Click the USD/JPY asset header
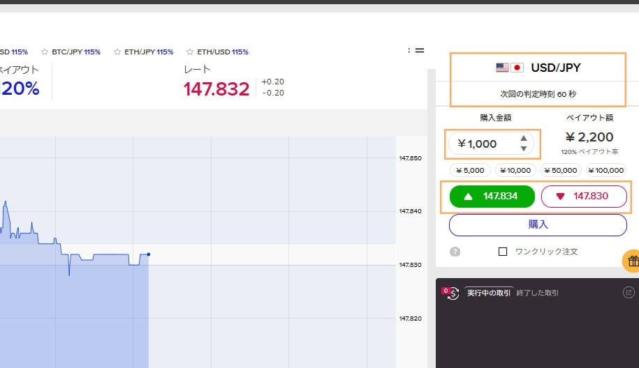The image size is (639, 368). [x=538, y=68]
